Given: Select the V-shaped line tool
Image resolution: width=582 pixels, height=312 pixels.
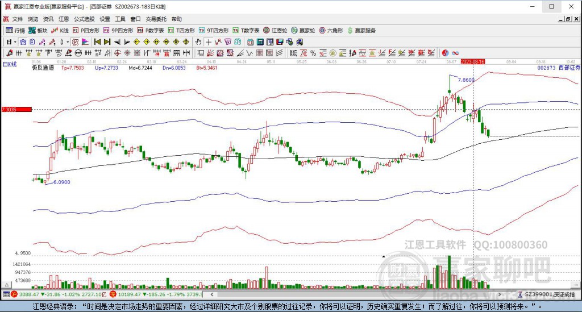Looking at the screenshot, I should pyautogui.click(x=250, y=53).
